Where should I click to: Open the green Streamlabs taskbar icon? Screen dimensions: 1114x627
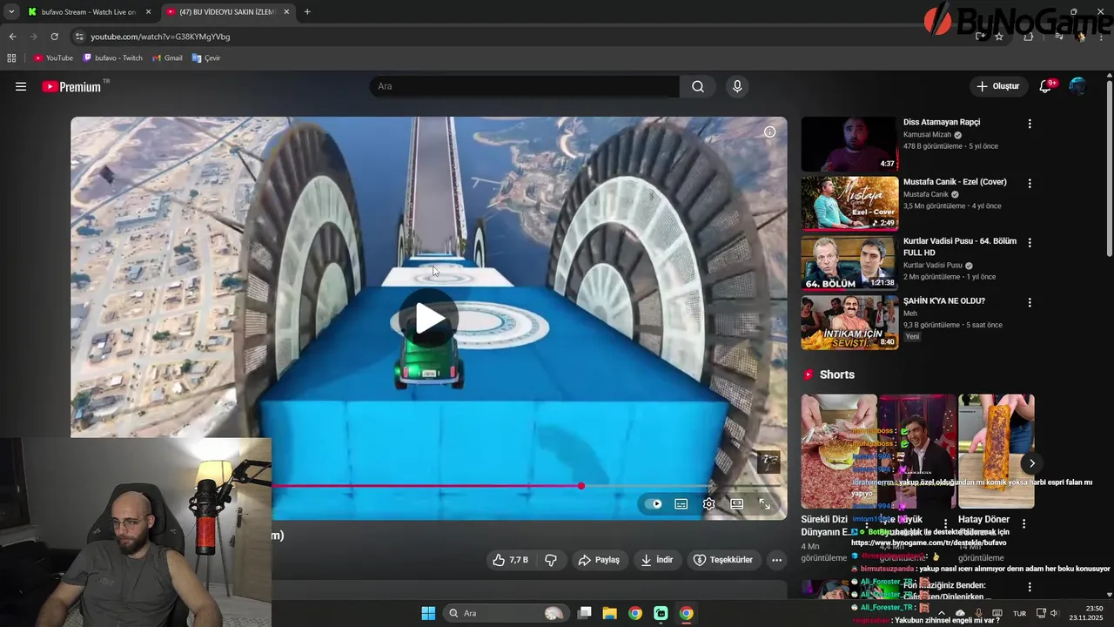(x=661, y=613)
